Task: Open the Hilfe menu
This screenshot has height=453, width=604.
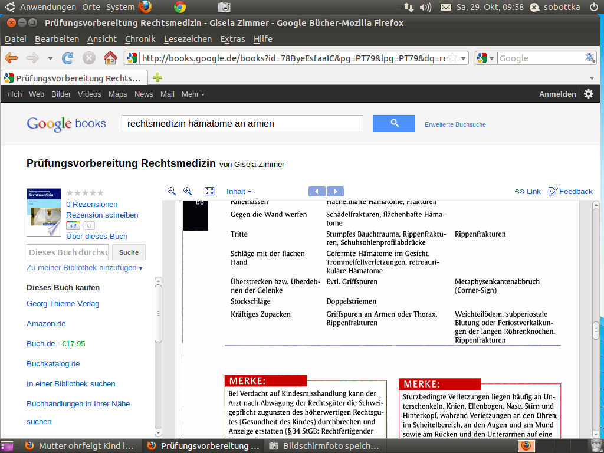Action: [x=262, y=39]
